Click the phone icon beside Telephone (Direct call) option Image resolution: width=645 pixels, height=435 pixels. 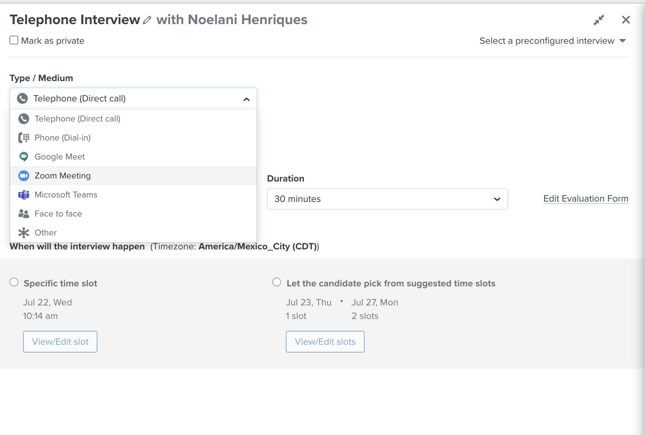(24, 119)
